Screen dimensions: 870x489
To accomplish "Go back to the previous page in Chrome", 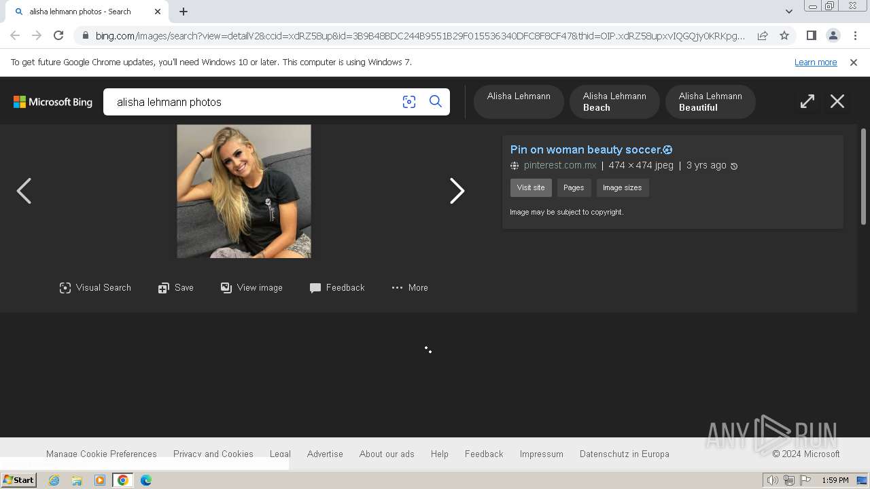I will pyautogui.click(x=15, y=35).
